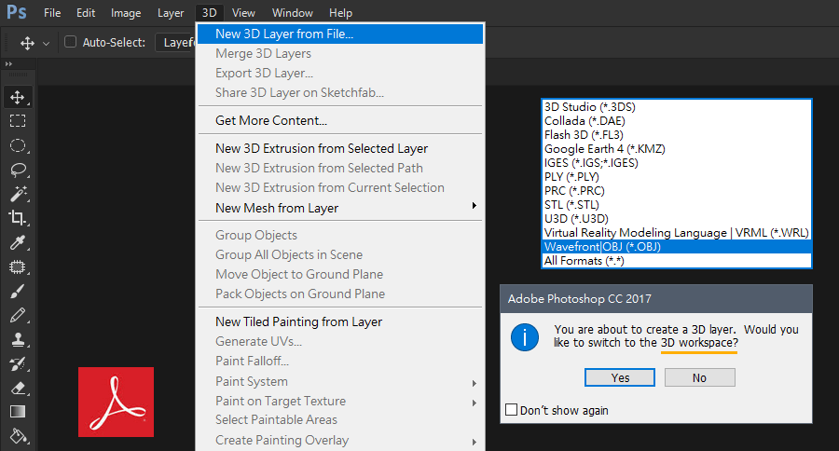Select the Eyedropper tool
Image resolution: width=839 pixels, height=451 pixels.
tap(18, 242)
